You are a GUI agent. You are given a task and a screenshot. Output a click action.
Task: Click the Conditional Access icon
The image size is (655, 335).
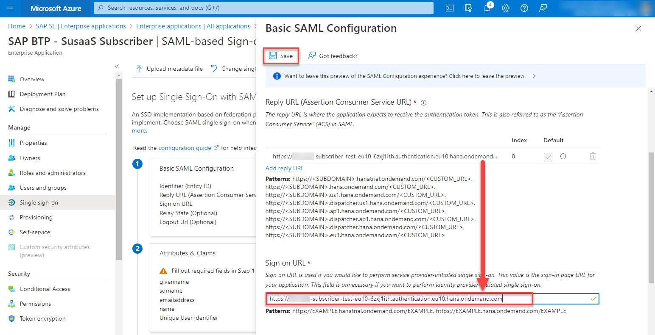[12, 289]
